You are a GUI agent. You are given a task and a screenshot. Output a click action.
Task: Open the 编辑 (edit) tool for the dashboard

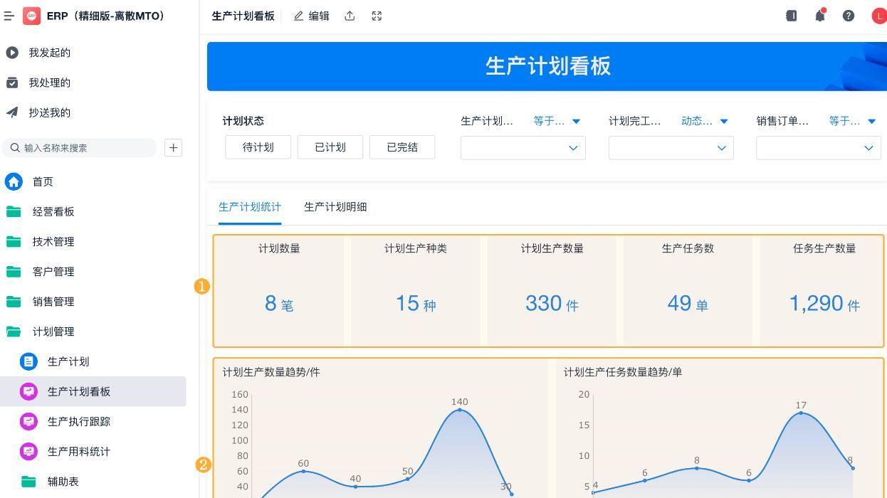311,16
